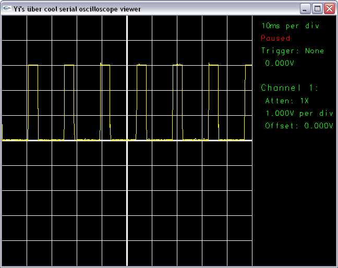This screenshot has width=338, height=268.
Task: Close the oscilloscope viewer window
Action: [x=330, y=9]
